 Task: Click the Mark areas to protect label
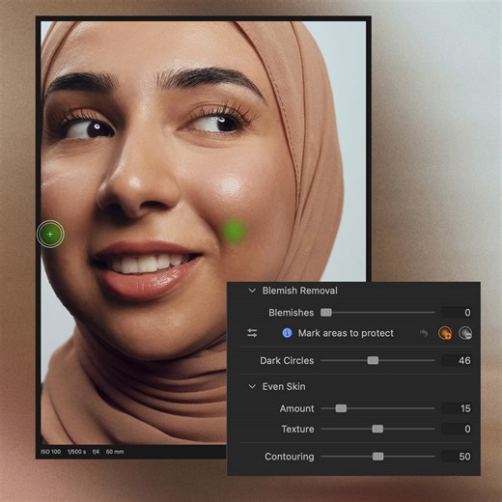(x=346, y=333)
